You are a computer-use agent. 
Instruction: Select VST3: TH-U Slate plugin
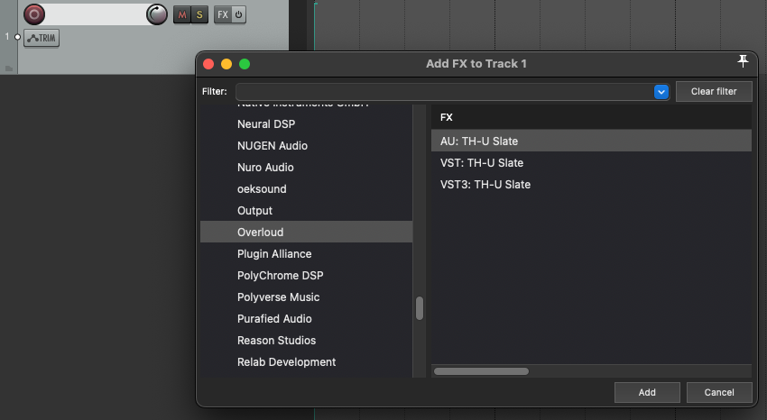pyautogui.click(x=591, y=185)
